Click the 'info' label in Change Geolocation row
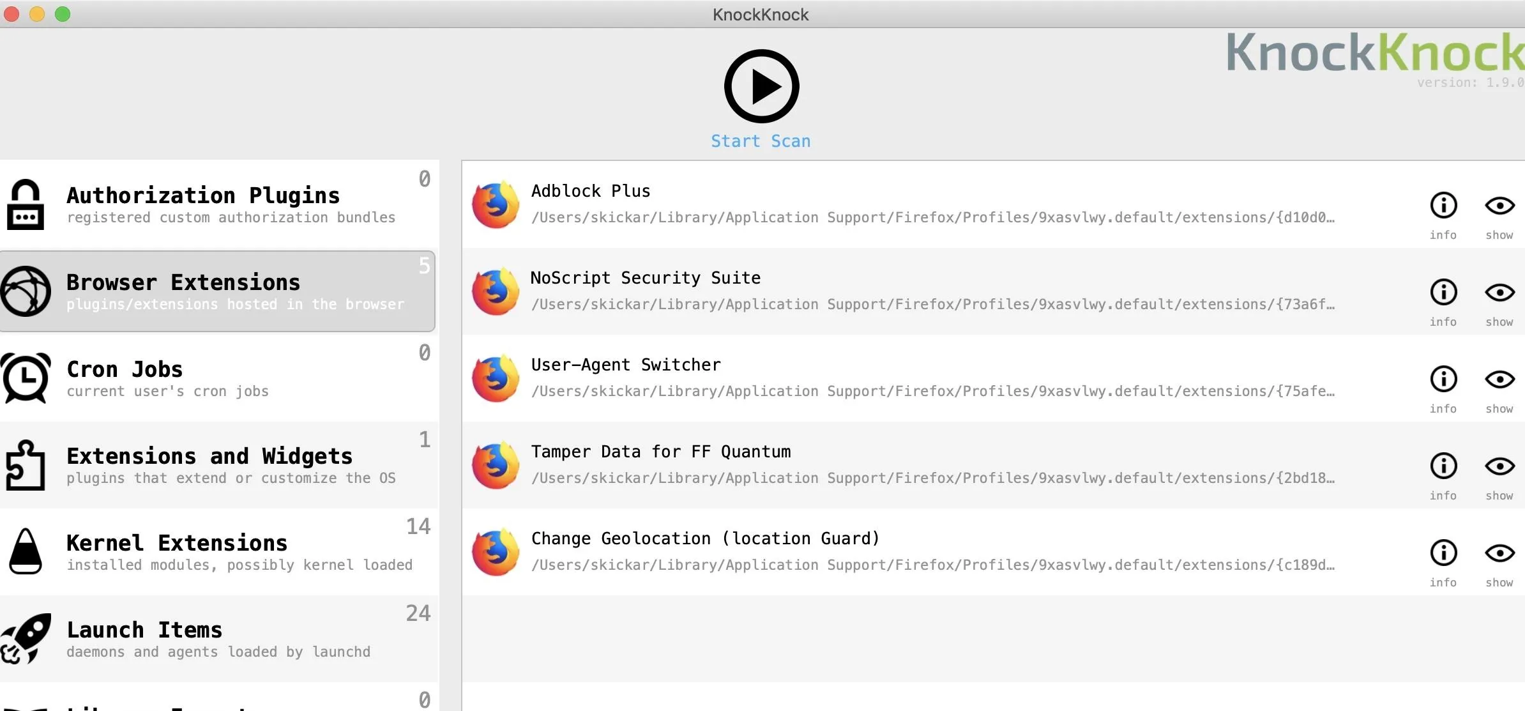The height and width of the screenshot is (711, 1525). tap(1443, 583)
